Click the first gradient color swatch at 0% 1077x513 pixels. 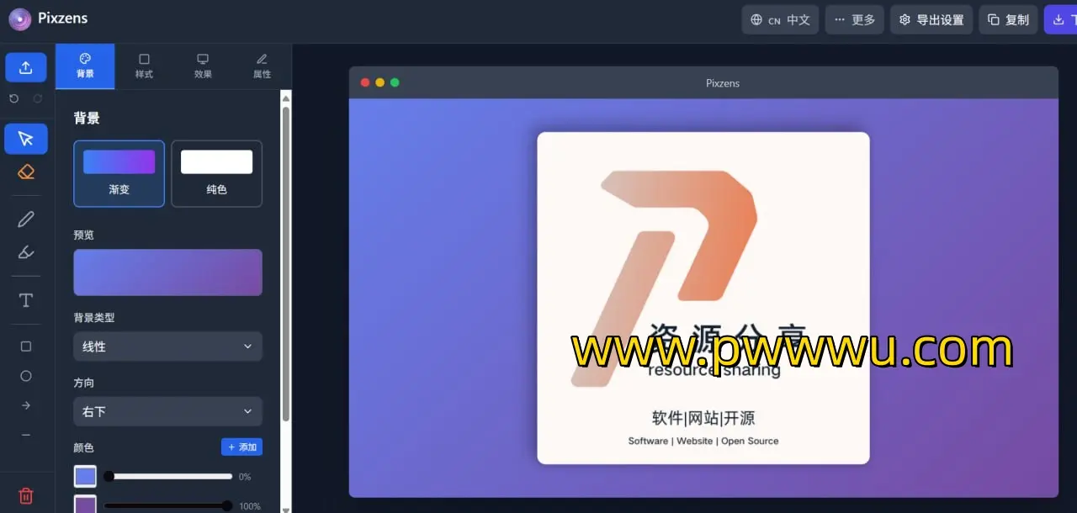[x=85, y=477]
